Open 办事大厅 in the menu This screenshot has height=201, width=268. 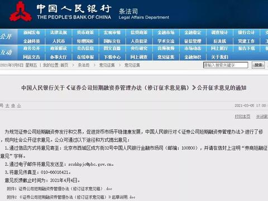coord(59,57)
